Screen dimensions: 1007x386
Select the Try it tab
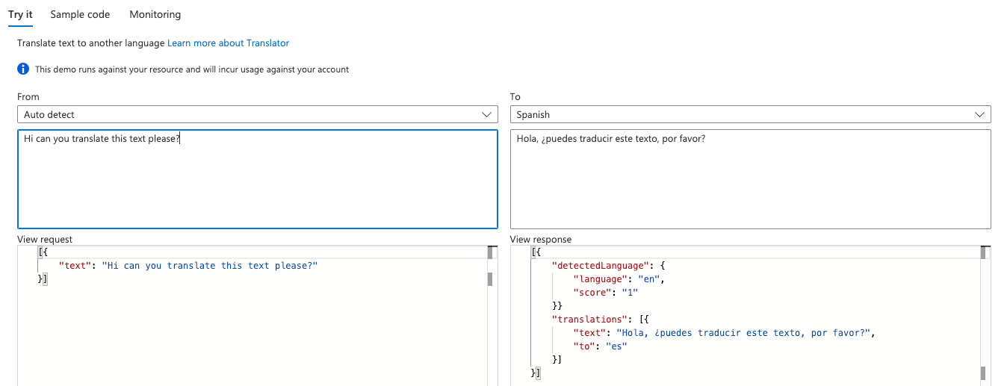[x=20, y=14]
